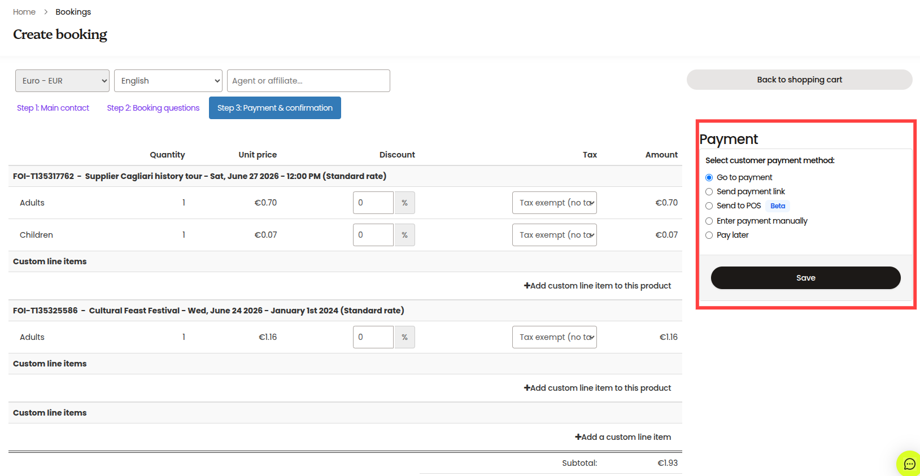Click the Add a custom line item link
This screenshot has height=476, width=920.
(623, 437)
